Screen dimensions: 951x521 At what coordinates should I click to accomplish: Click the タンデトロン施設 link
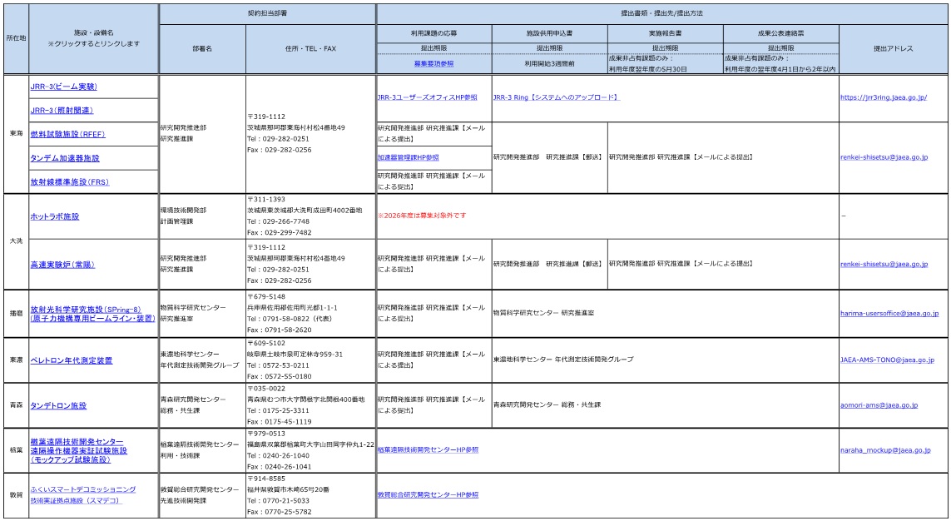tap(58, 405)
